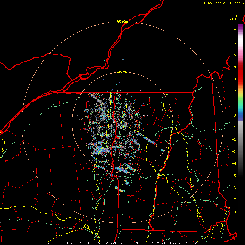Click the -7 value on color scale
The height and width of the screenshot is (245, 245).
[x=234, y=200]
